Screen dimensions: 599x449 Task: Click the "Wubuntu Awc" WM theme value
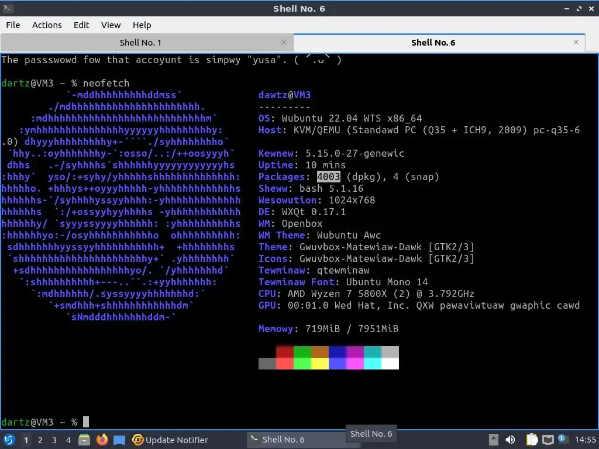click(349, 235)
